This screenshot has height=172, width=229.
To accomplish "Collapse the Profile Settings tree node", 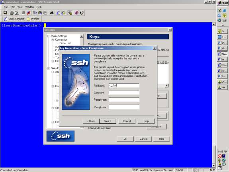I will coord(48,36).
